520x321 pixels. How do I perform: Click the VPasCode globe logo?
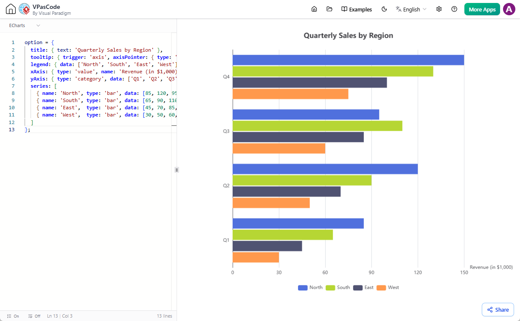(24, 9)
